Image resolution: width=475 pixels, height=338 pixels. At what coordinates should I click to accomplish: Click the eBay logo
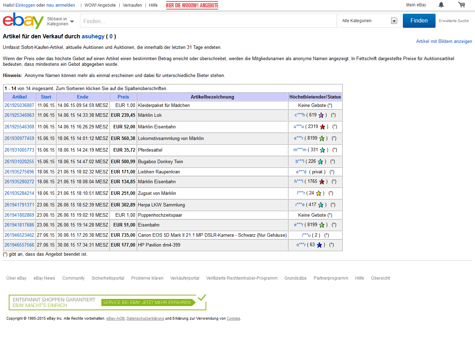[x=23, y=21]
